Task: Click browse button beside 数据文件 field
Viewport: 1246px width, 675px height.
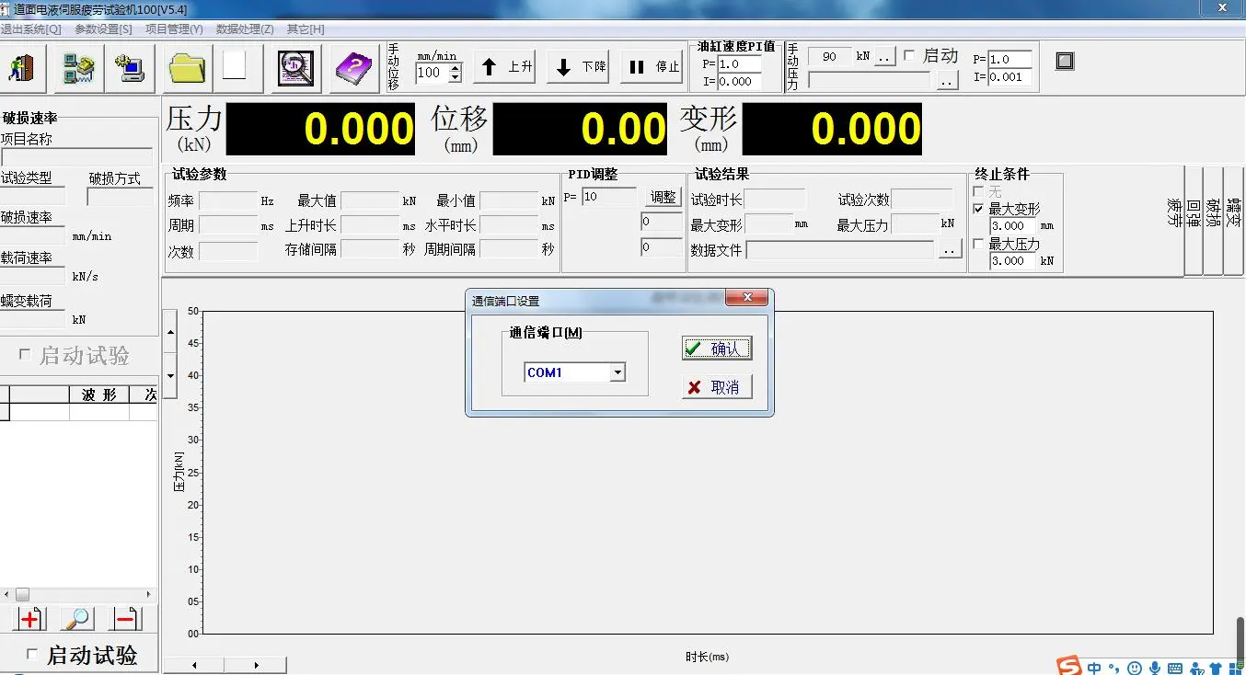Action: click(x=950, y=249)
